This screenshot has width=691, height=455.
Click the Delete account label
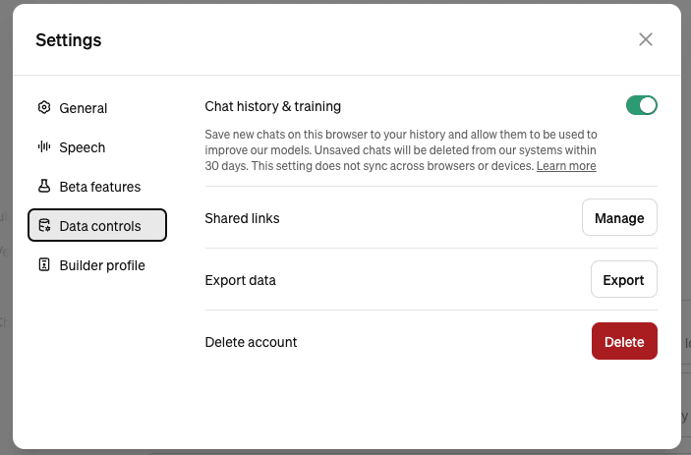(x=251, y=342)
